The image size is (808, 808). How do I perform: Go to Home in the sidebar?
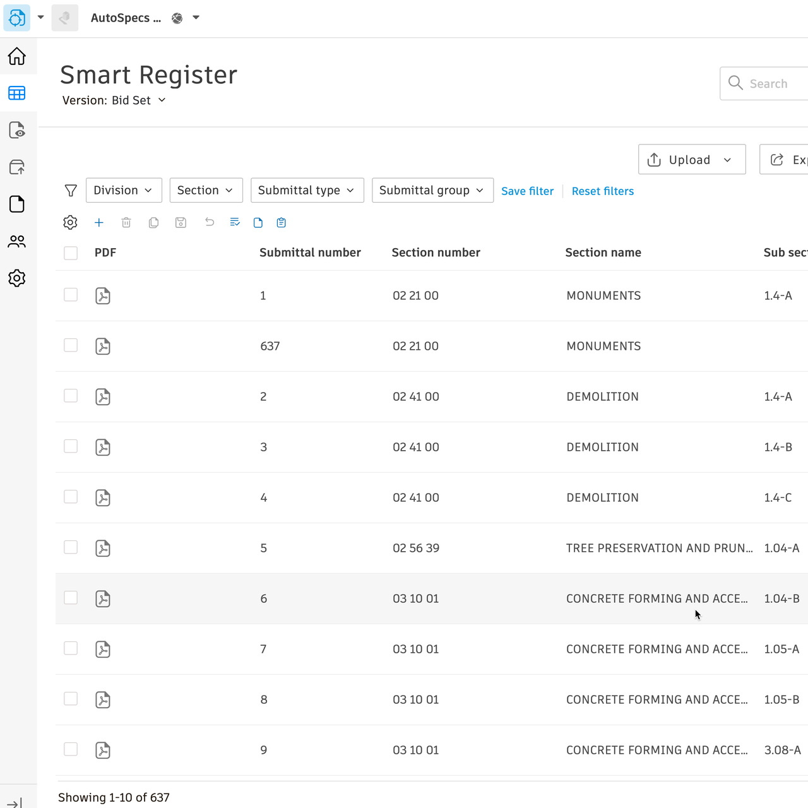[17, 56]
